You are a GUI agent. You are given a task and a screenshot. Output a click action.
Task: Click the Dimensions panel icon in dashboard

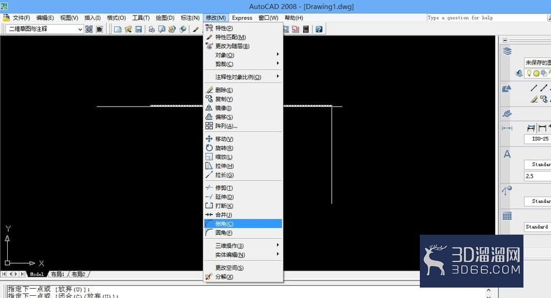[x=507, y=128]
